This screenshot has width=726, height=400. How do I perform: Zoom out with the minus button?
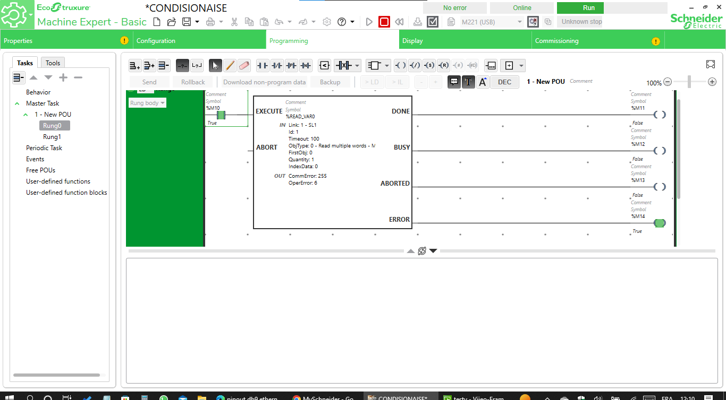(x=668, y=82)
